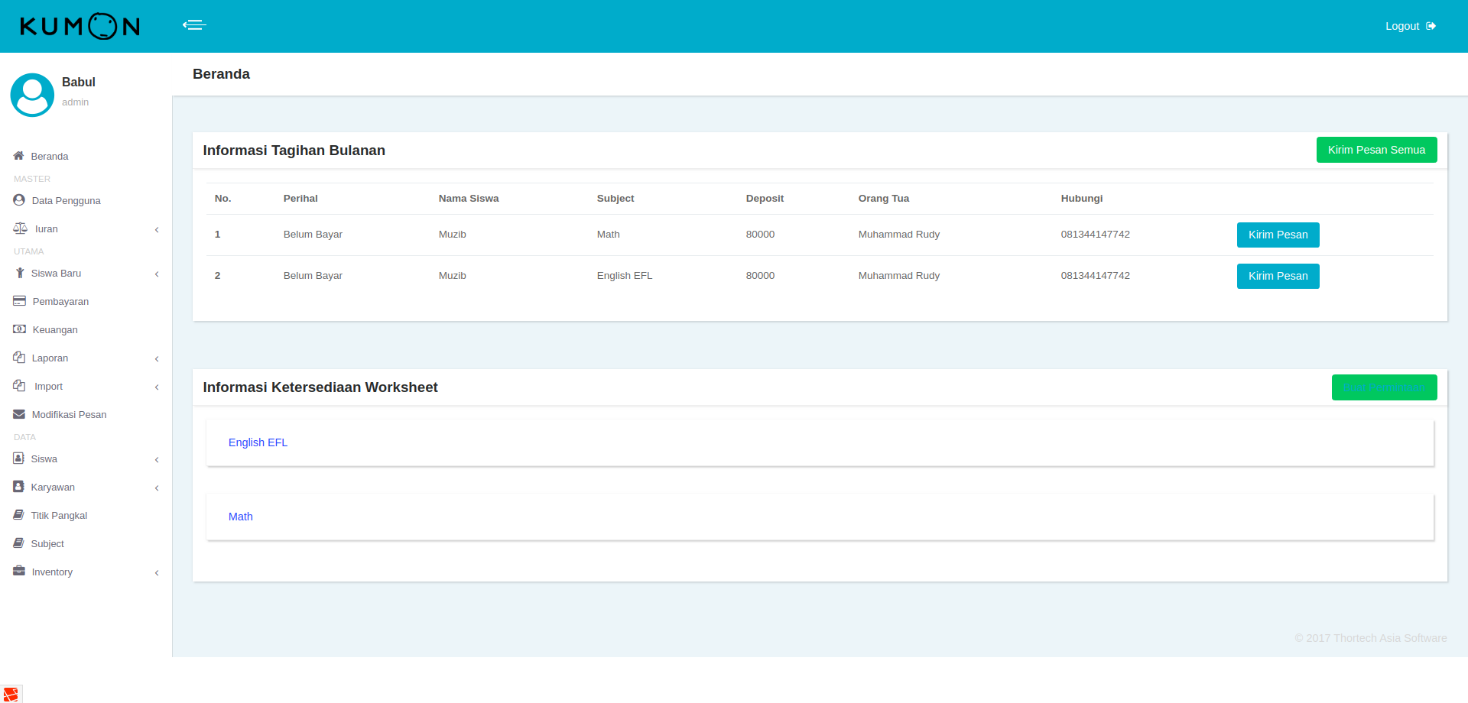1468x703 pixels.
Task: Expand the Siswa Baru submenu chevron
Action: click(x=157, y=274)
